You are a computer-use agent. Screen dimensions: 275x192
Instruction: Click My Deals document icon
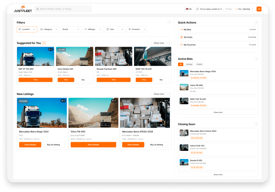click(181, 37)
